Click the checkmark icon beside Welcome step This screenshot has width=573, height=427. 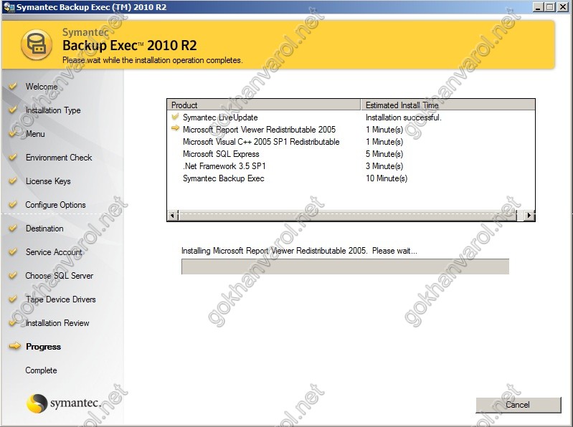12,87
